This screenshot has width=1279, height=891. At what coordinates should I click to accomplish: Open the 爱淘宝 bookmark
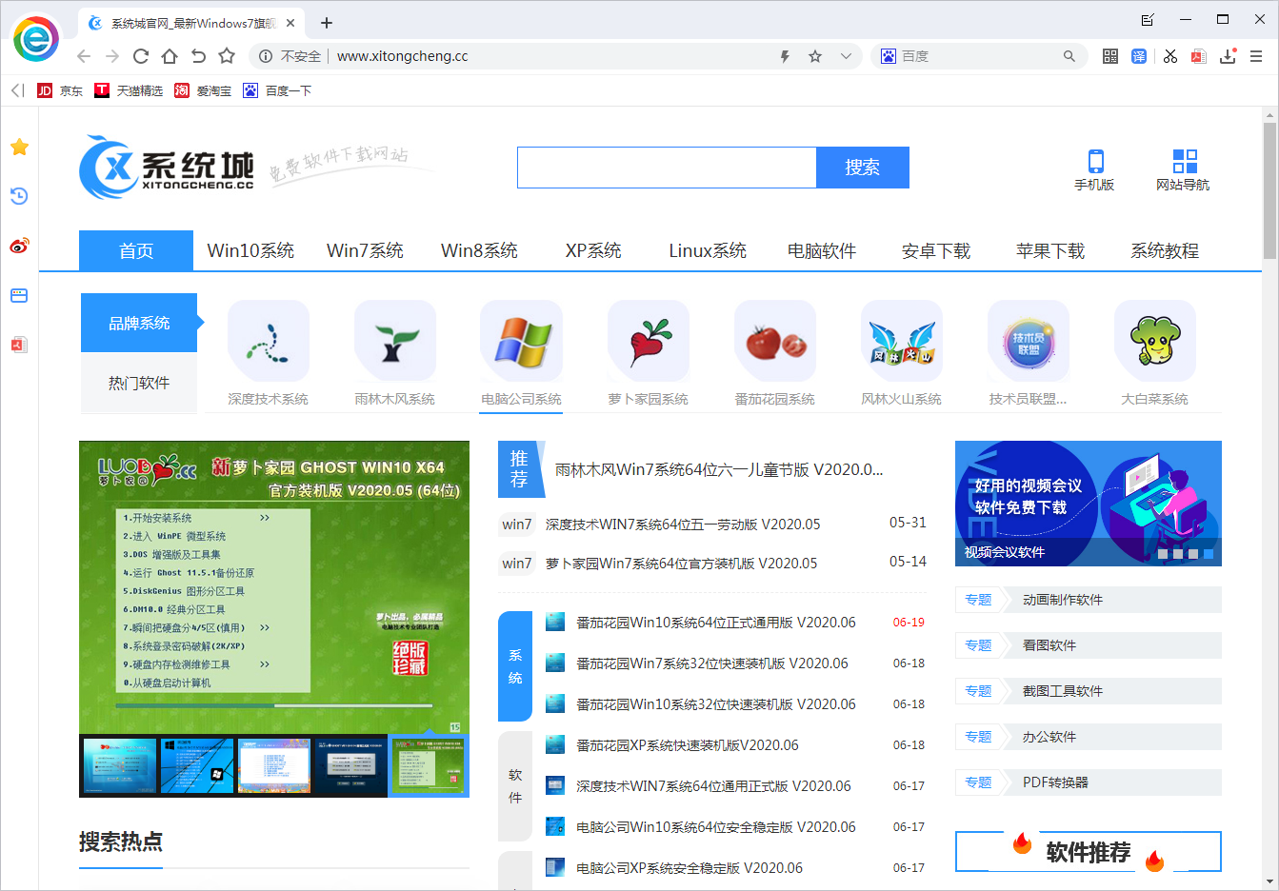203,90
